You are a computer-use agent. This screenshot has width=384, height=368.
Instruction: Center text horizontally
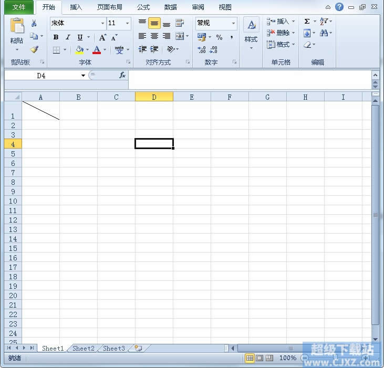pos(154,36)
